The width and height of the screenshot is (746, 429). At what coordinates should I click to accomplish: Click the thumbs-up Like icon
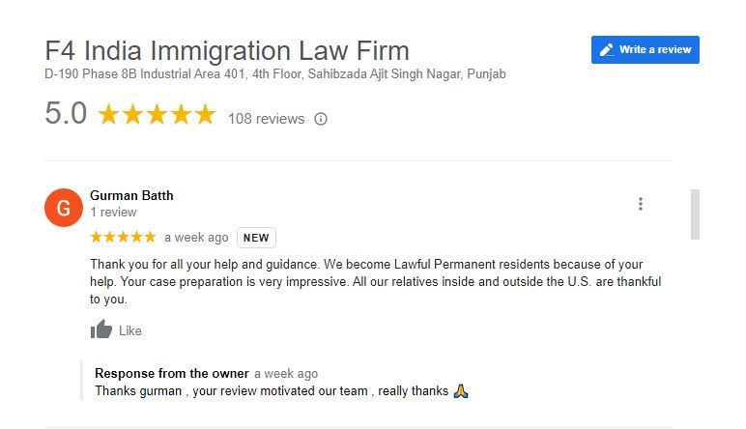[100, 329]
